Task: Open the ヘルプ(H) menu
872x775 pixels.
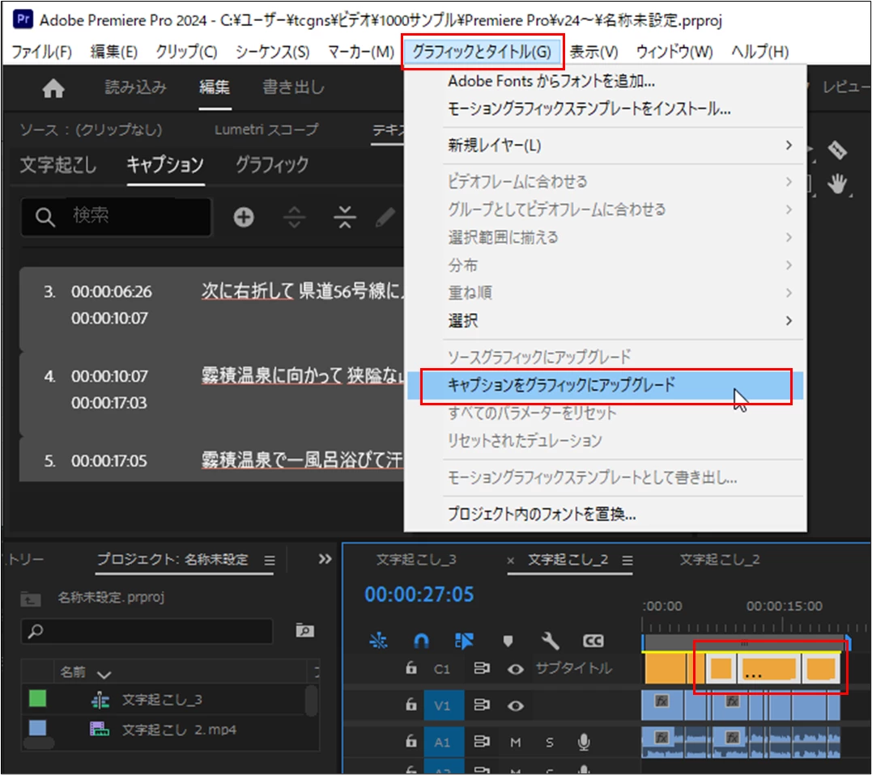Action: 759,52
